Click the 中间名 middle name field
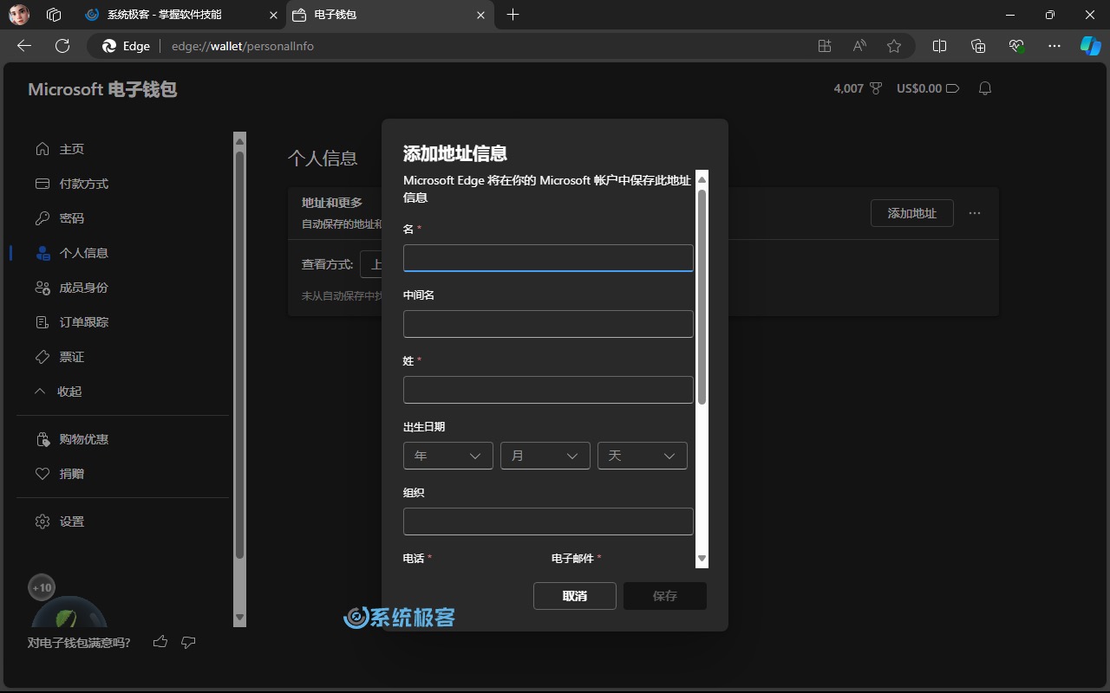Screen dimensions: 1110x693 pos(548,324)
